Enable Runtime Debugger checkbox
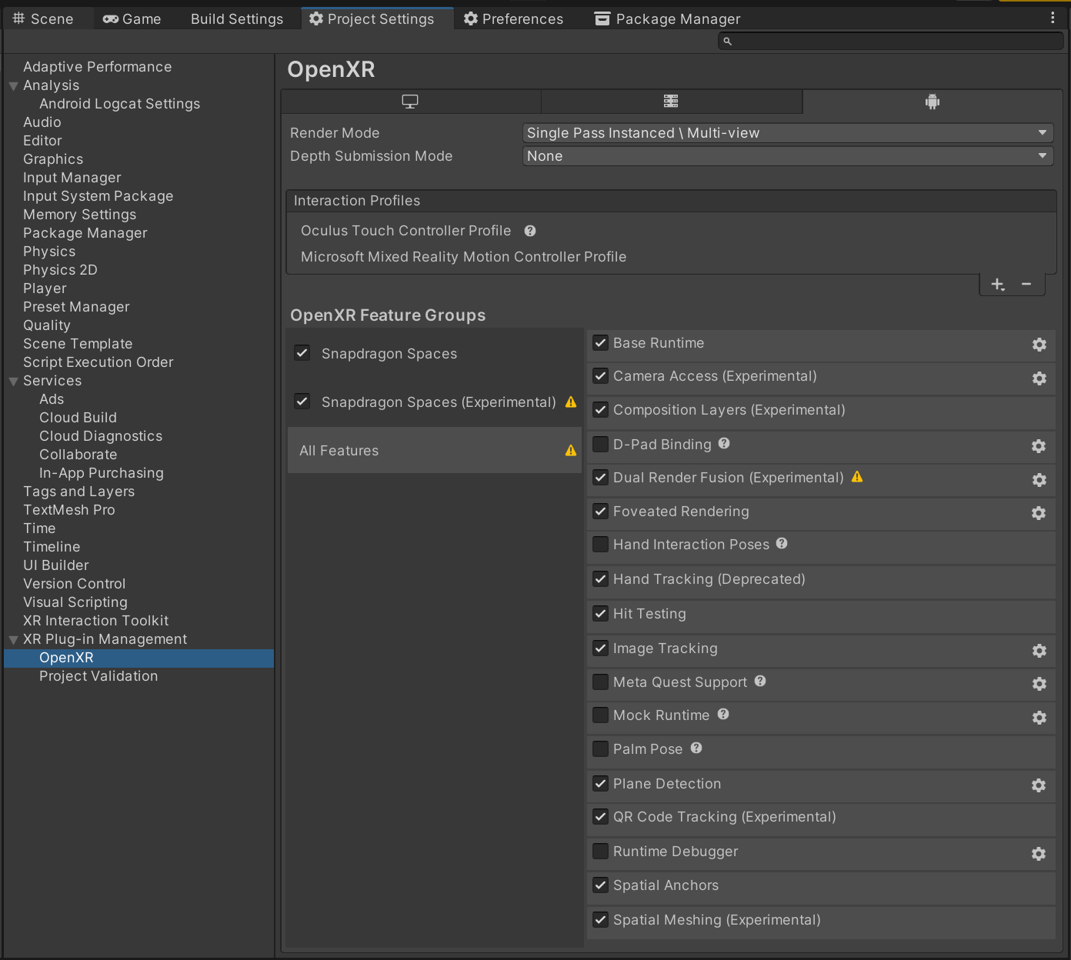The height and width of the screenshot is (960, 1071). coord(601,852)
